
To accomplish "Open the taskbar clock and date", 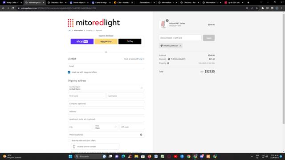I will pos(274,156).
